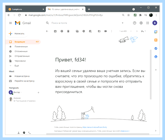Mark the email as unread
This screenshot has width=165, height=140.
[77, 31]
